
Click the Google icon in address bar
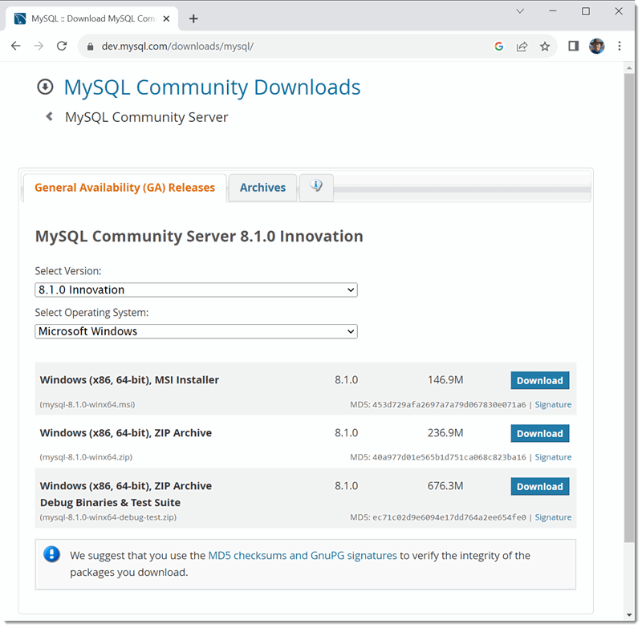[x=498, y=47]
